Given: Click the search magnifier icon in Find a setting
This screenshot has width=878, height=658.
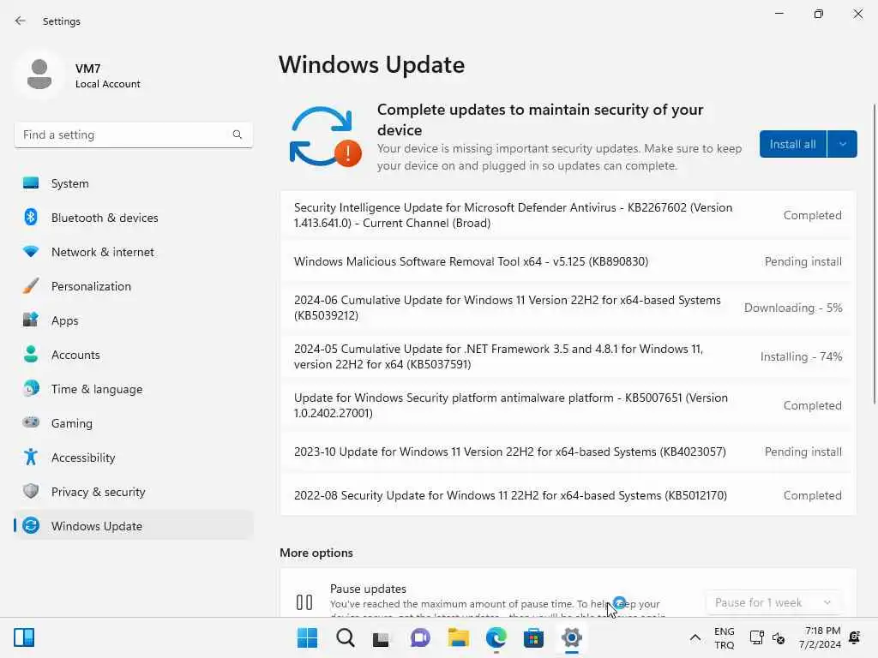Looking at the screenshot, I should pos(238,135).
